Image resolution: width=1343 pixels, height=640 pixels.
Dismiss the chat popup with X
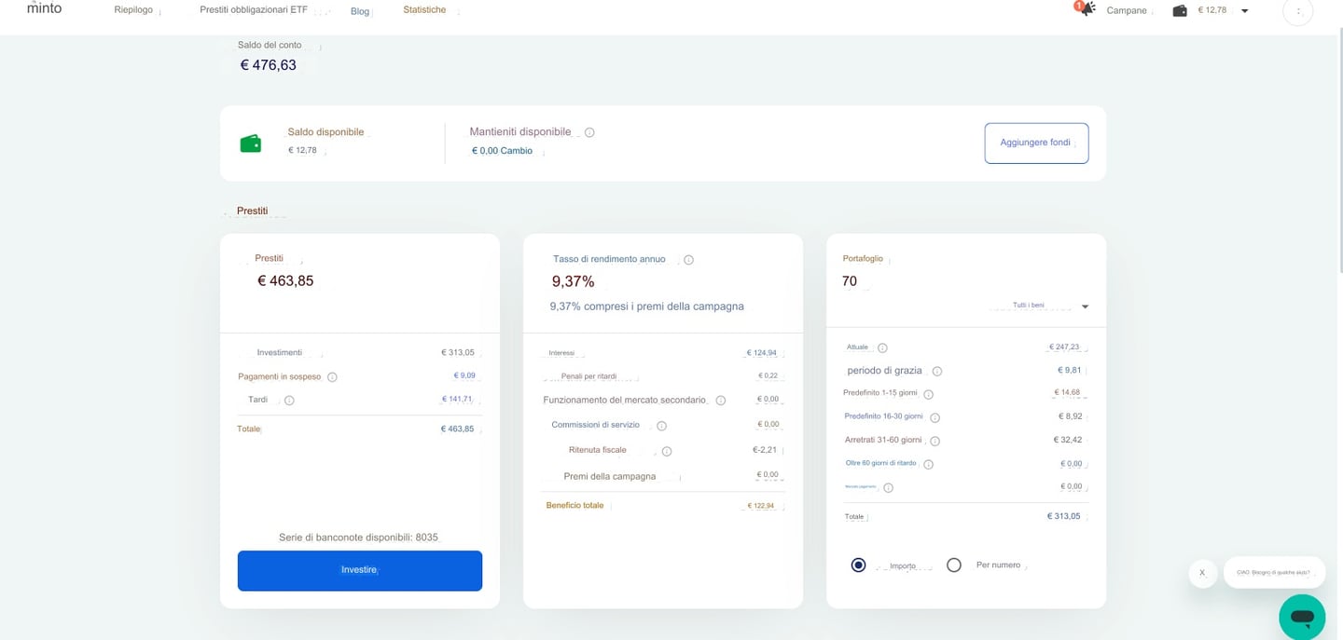click(1202, 573)
